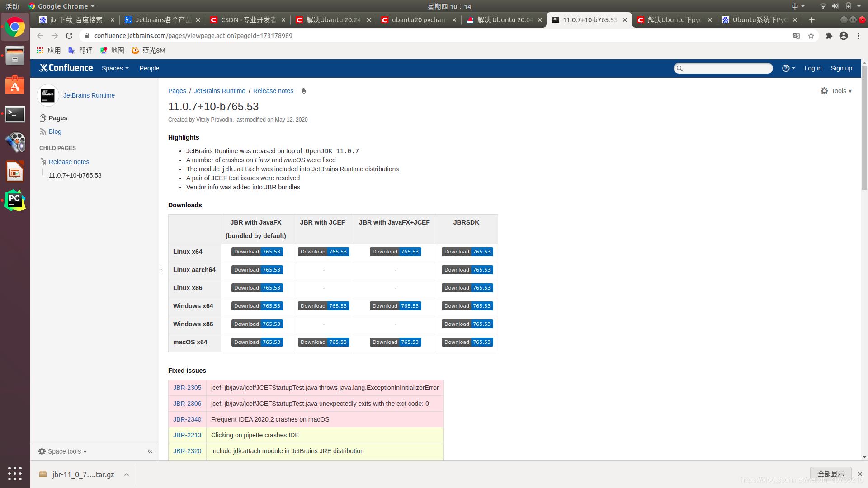Click 全部显示 show all downloads button

tap(831, 474)
